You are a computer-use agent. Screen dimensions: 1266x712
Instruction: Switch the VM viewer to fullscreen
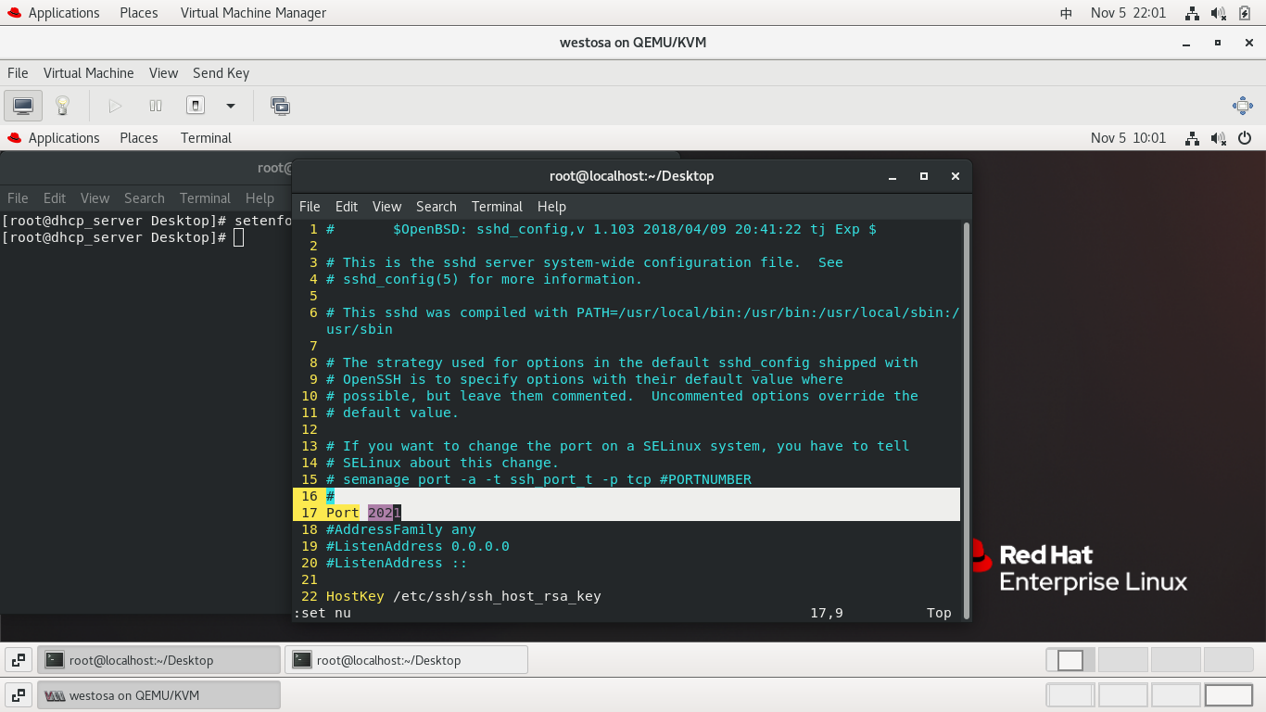click(x=1243, y=106)
